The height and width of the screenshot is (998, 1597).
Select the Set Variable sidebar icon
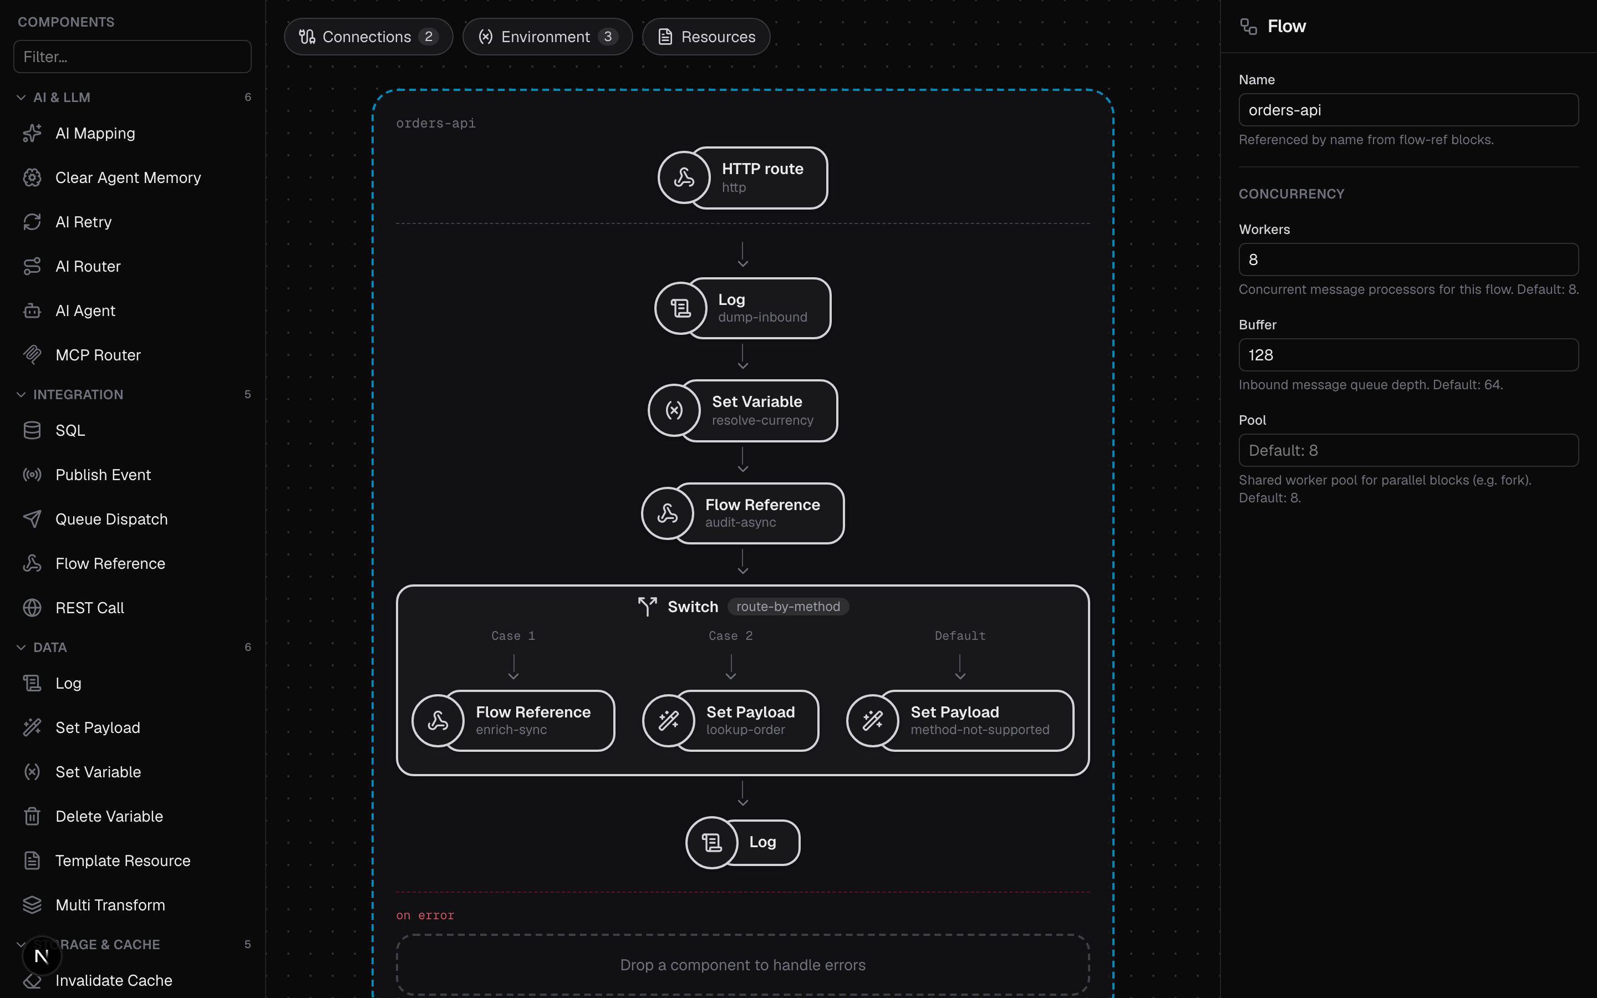[32, 772]
